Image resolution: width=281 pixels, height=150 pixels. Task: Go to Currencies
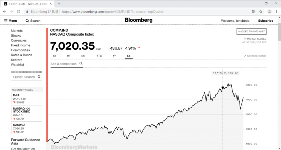(19, 41)
